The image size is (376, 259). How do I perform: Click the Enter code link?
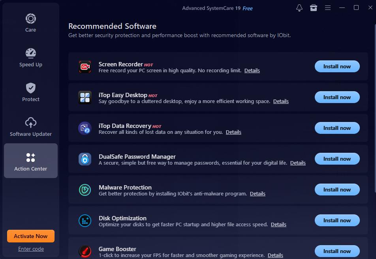coord(31,249)
